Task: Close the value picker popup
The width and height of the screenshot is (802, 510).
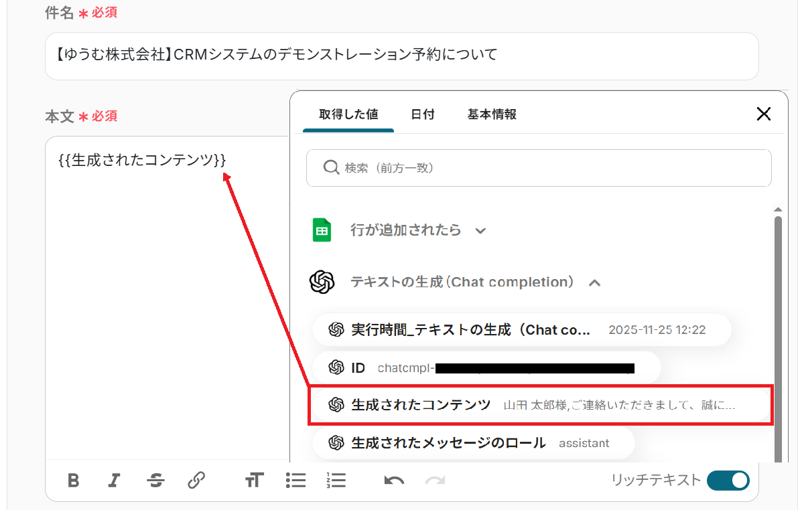Action: click(x=763, y=114)
